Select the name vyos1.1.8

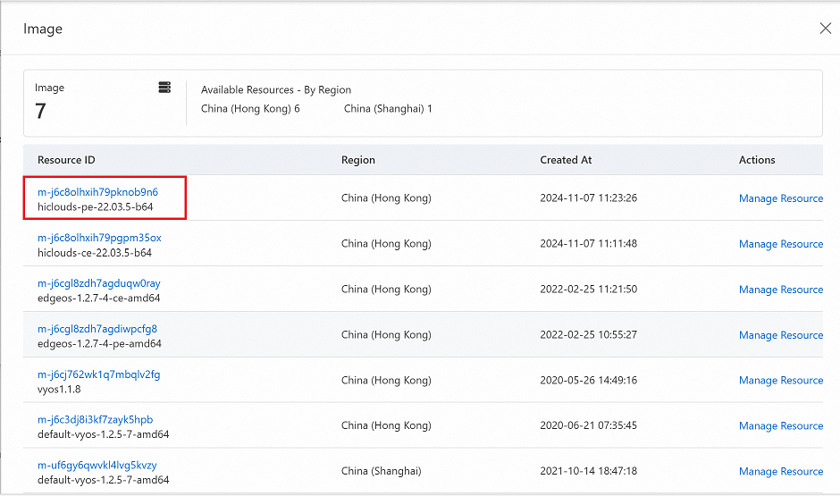[59, 389]
